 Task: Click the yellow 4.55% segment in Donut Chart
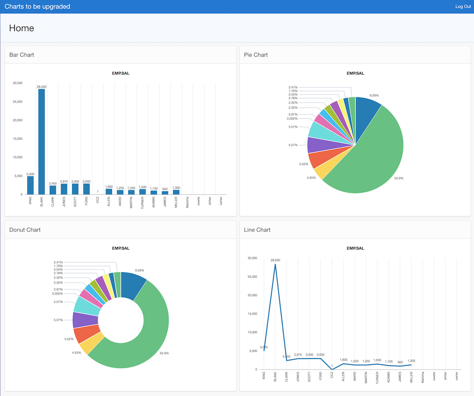click(x=86, y=346)
